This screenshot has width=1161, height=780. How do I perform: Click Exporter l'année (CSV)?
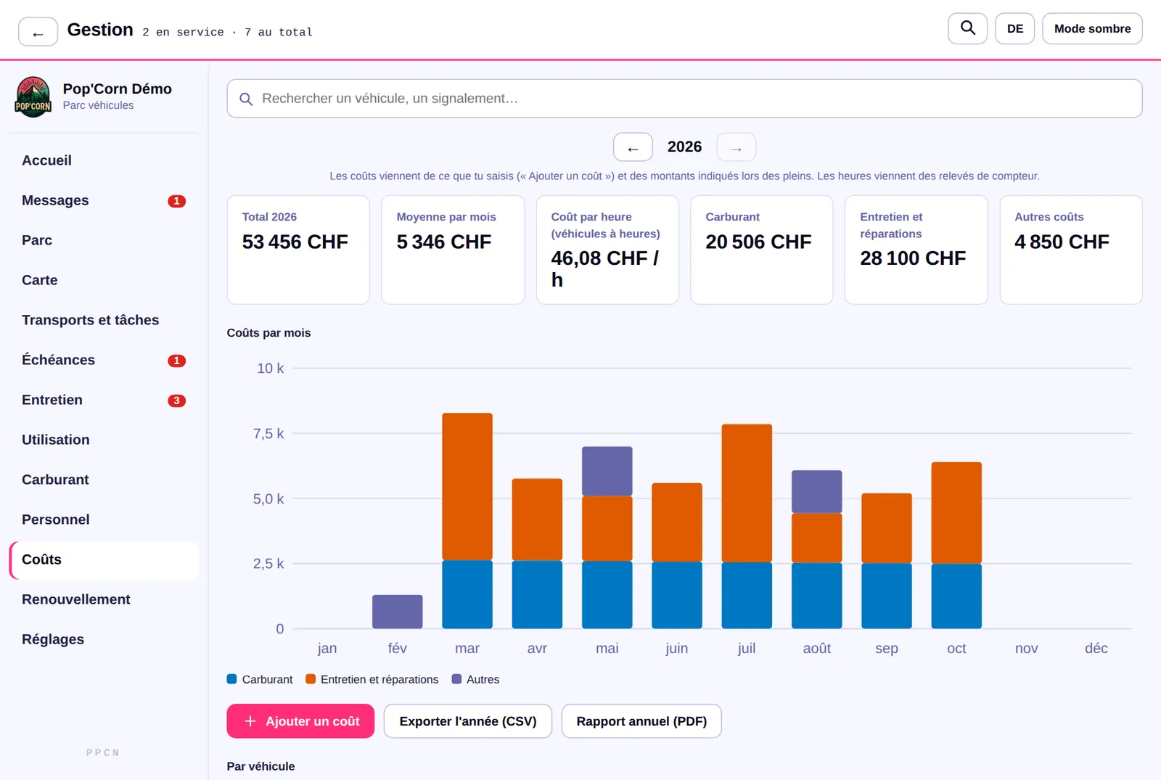[468, 721]
